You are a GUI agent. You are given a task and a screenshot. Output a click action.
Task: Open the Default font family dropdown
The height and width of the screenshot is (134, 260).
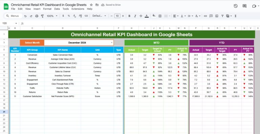tap(99, 16)
